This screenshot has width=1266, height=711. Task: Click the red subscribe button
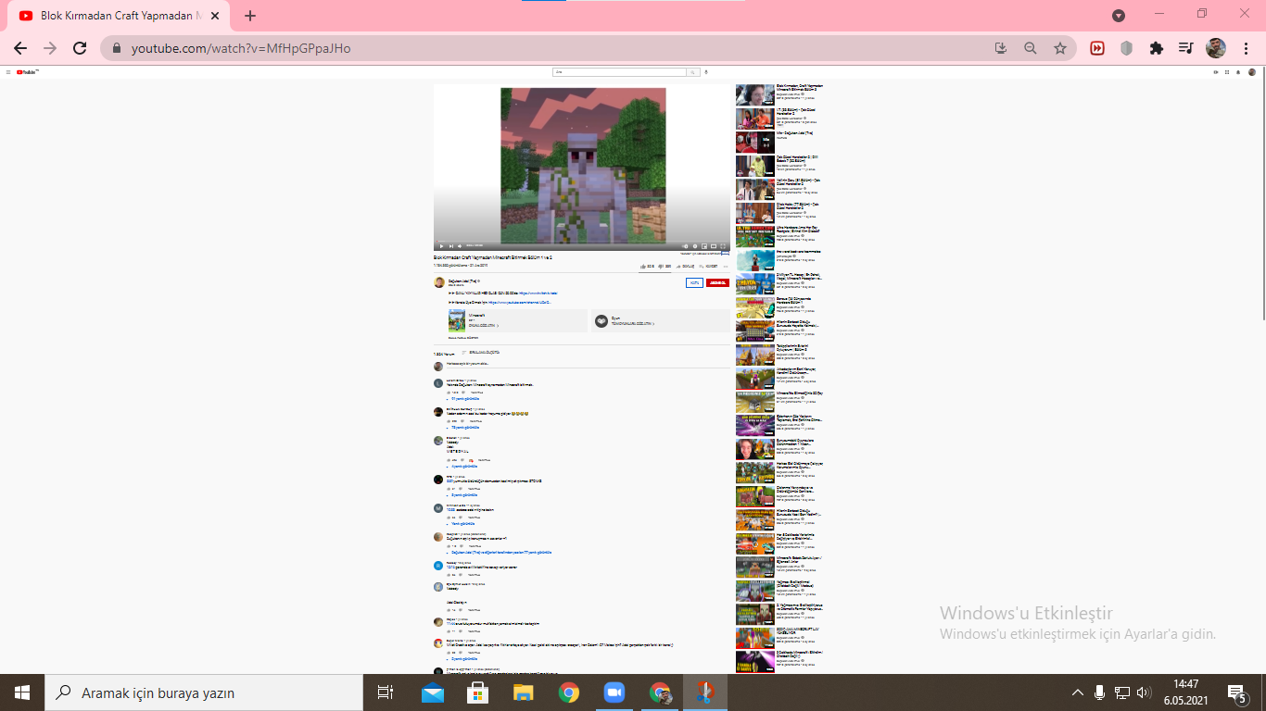click(x=717, y=282)
